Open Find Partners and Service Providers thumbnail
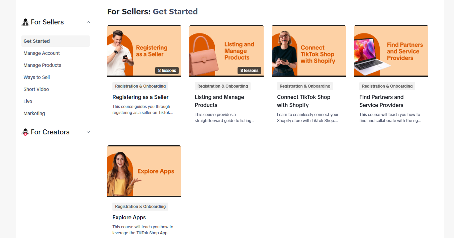This screenshot has width=454, height=238. [x=391, y=51]
